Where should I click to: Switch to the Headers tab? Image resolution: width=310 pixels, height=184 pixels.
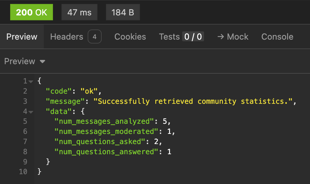67,37
